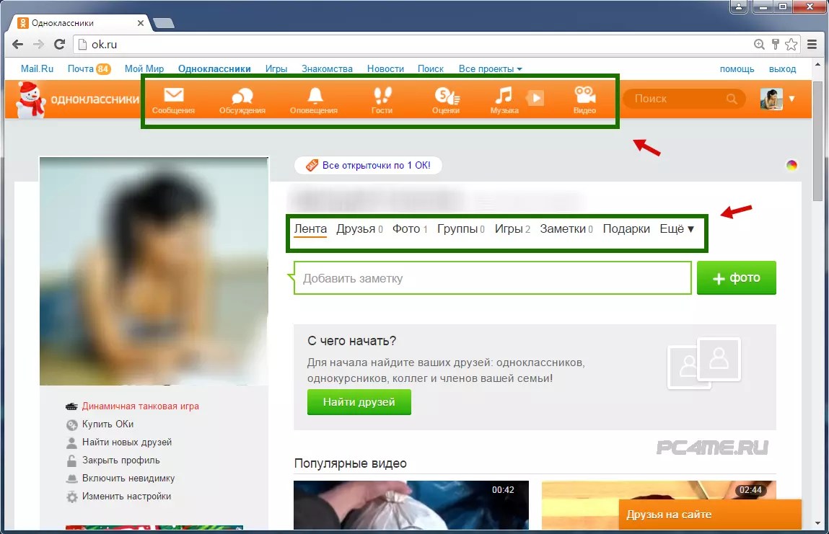This screenshot has height=534, width=829.
Task: Click помощь help link
Action: tap(737, 69)
